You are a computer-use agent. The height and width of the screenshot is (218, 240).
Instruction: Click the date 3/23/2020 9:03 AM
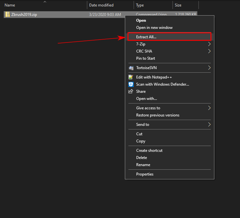105,15
